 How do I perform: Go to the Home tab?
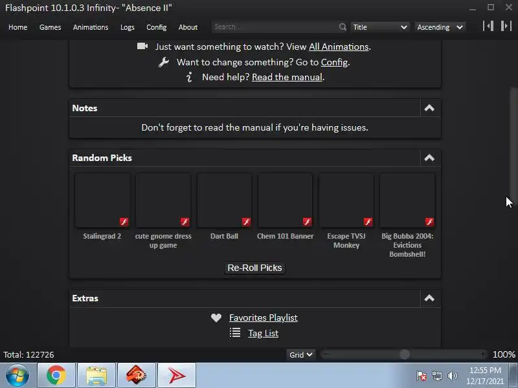pos(18,27)
